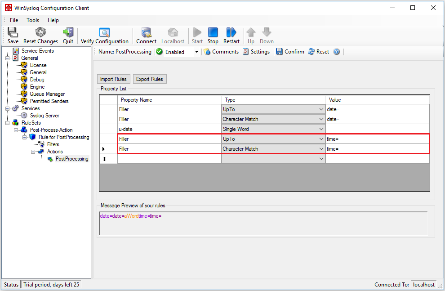
Task: Click the localhost connection field
Action: click(424, 284)
